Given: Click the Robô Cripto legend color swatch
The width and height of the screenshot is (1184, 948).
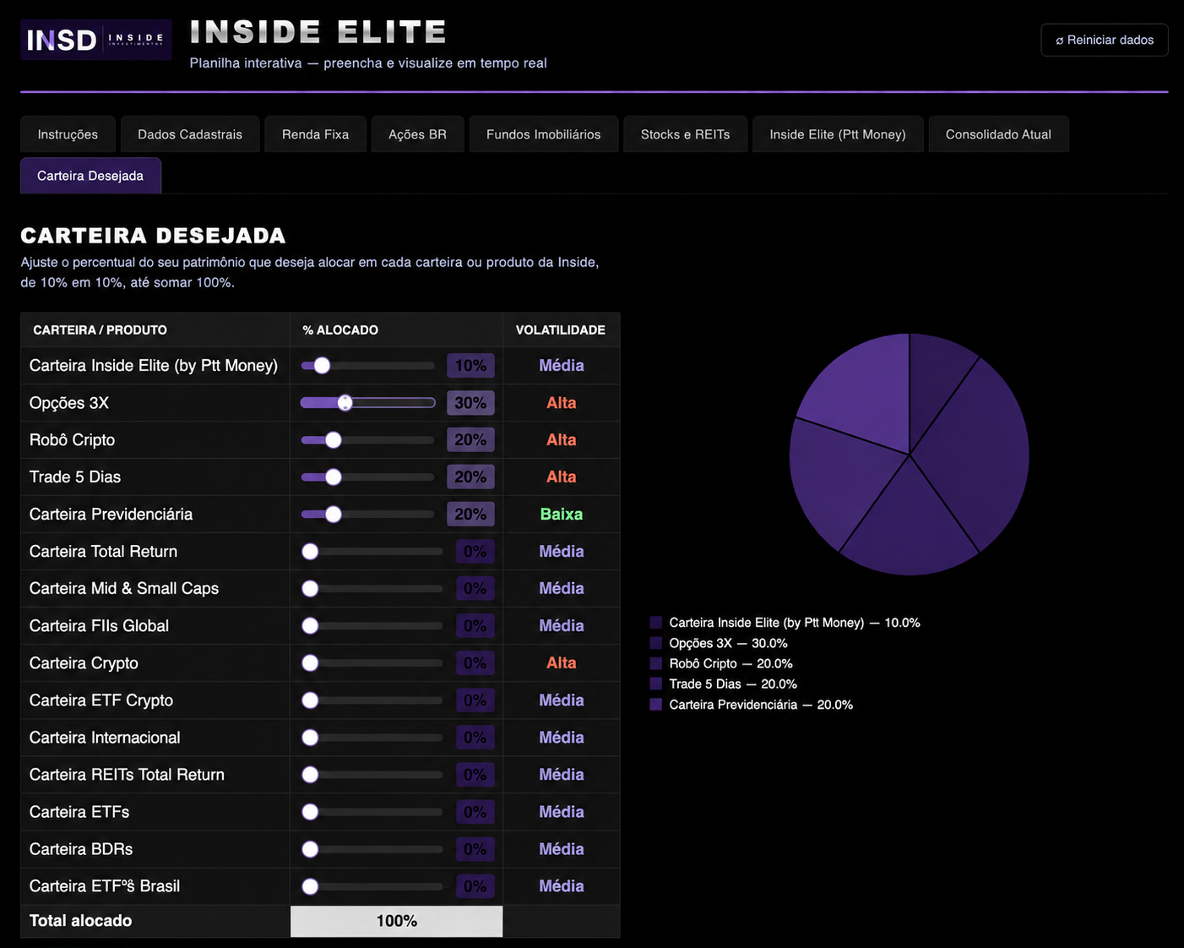Looking at the screenshot, I should [656, 664].
